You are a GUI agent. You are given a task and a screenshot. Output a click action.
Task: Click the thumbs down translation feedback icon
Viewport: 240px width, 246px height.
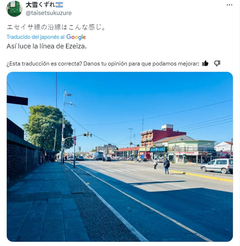click(x=217, y=64)
